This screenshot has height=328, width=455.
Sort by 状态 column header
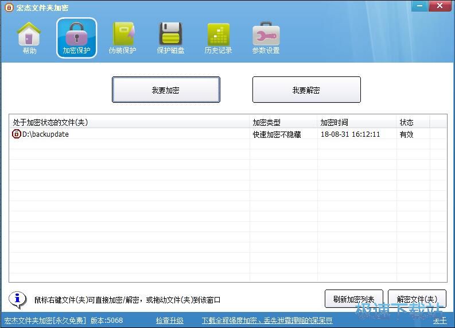point(413,122)
